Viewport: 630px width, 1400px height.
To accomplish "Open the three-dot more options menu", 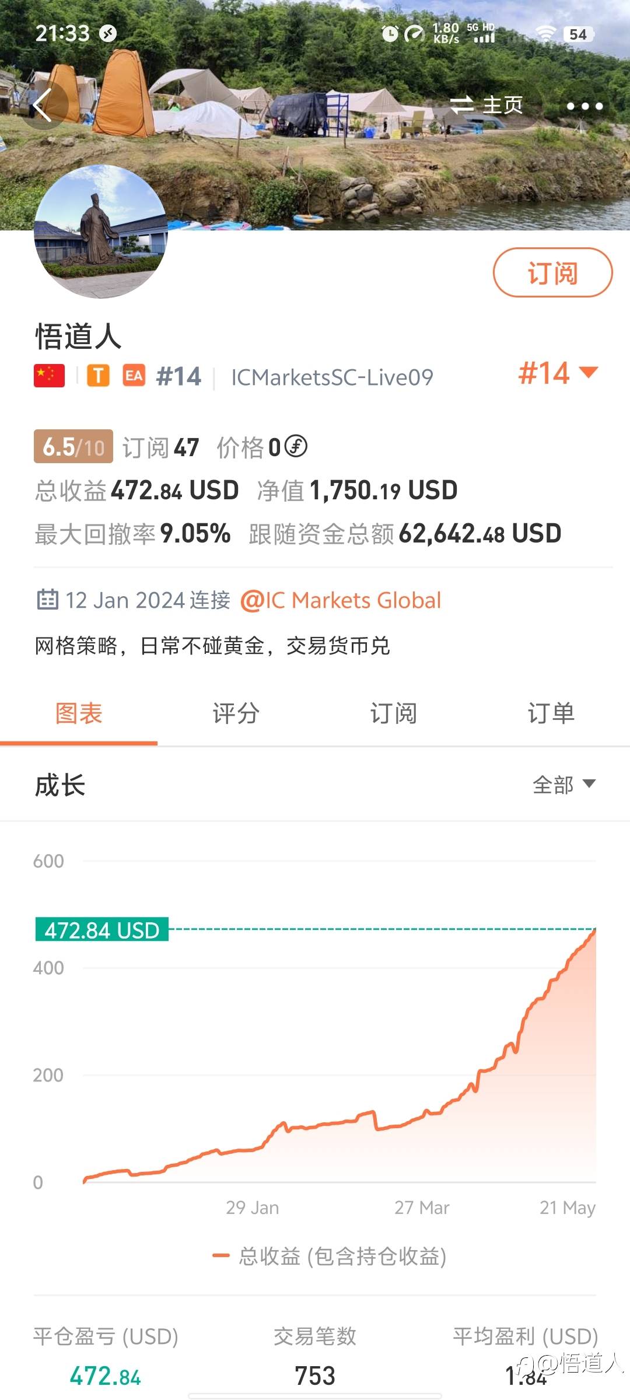I will [584, 106].
